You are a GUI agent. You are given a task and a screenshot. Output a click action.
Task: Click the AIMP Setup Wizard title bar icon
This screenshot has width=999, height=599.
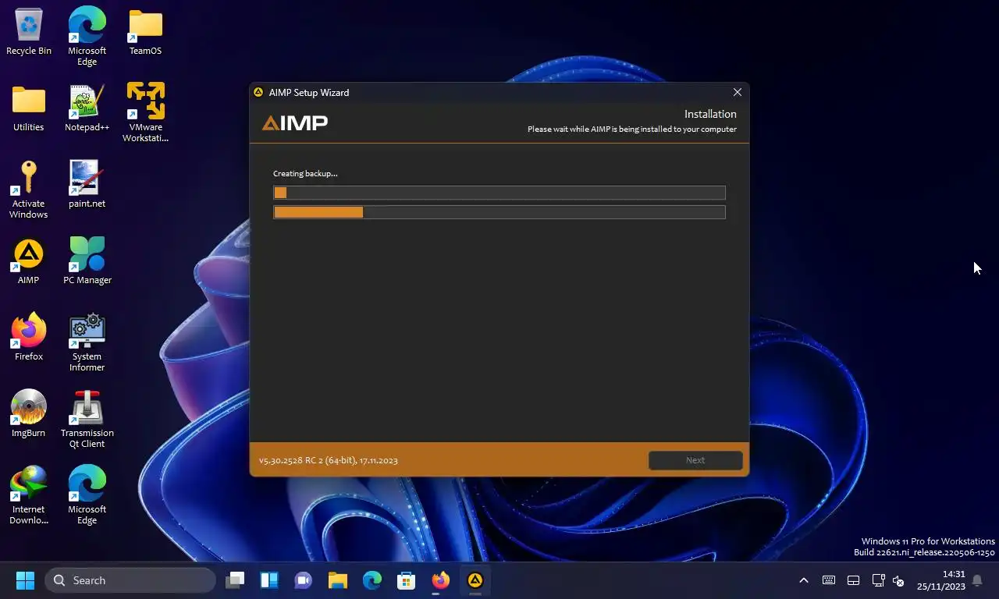(258, 92)
